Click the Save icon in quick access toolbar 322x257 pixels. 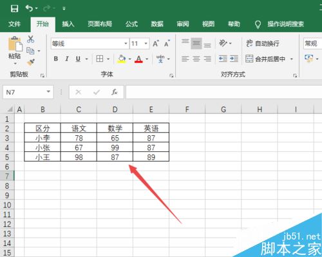click(14, 8)
